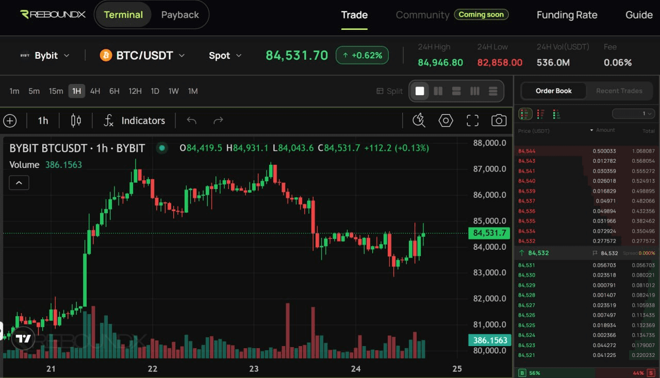The width and height of the screenshot is (660, 378).
Task: Select the 15m timeframe
Action: tap(56, 91)
